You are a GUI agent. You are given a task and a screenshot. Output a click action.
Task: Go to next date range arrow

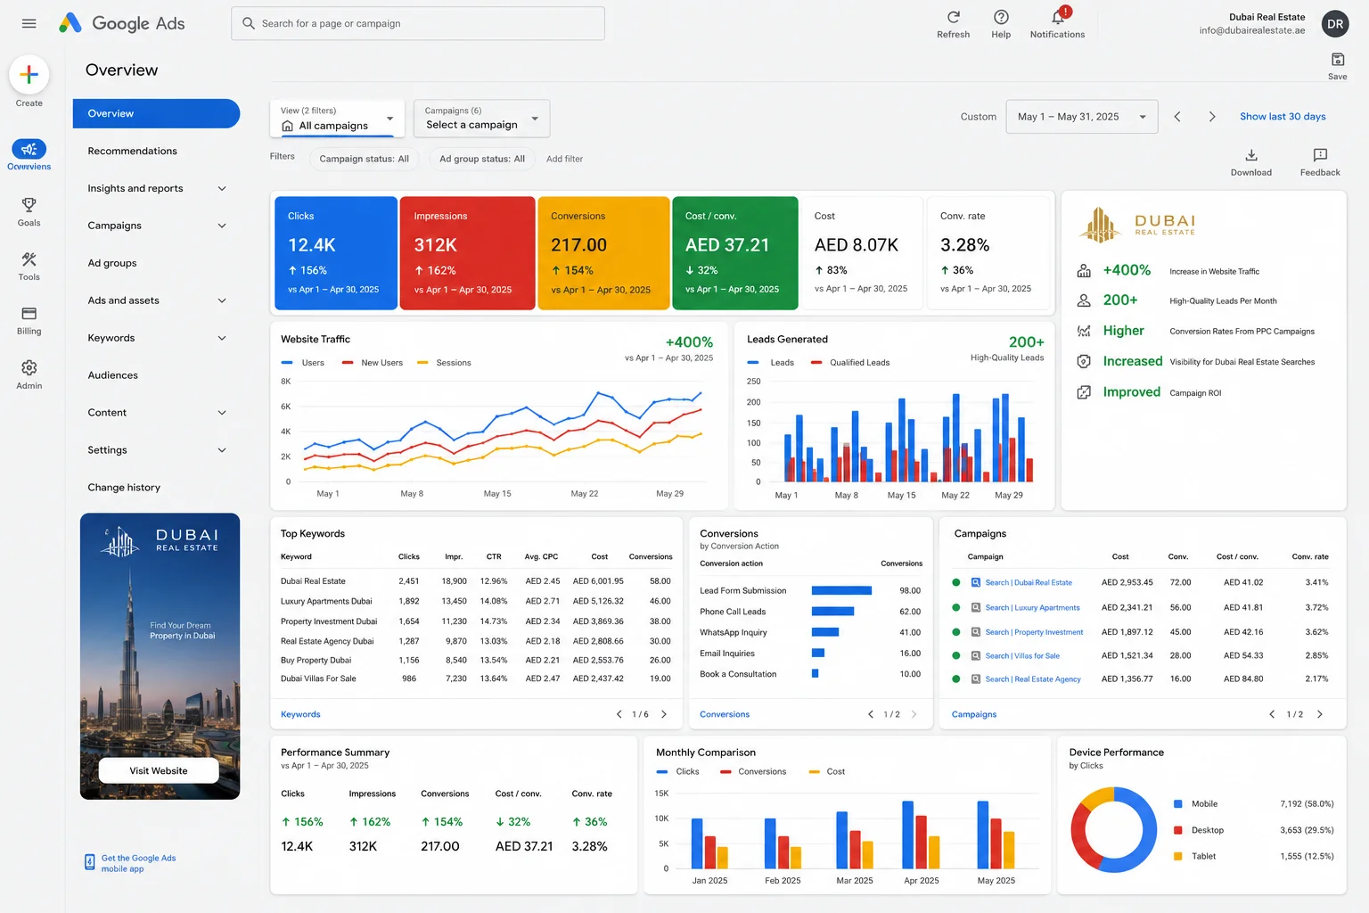coord(1211,117)
